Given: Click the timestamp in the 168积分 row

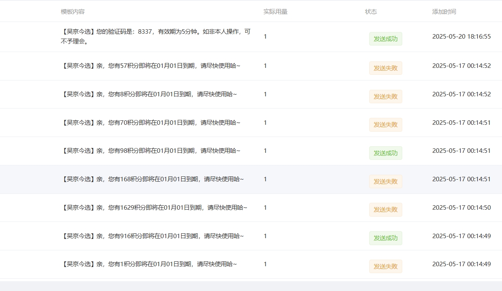Looking at the screenshot, I should point(461,179).
